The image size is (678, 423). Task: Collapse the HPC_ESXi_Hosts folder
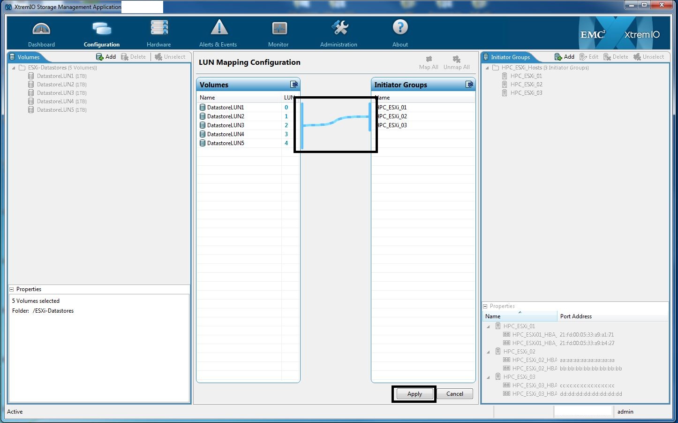tap(487, 68)
